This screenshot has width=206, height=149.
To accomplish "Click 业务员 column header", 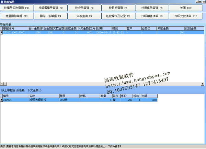I will (149, 28).
